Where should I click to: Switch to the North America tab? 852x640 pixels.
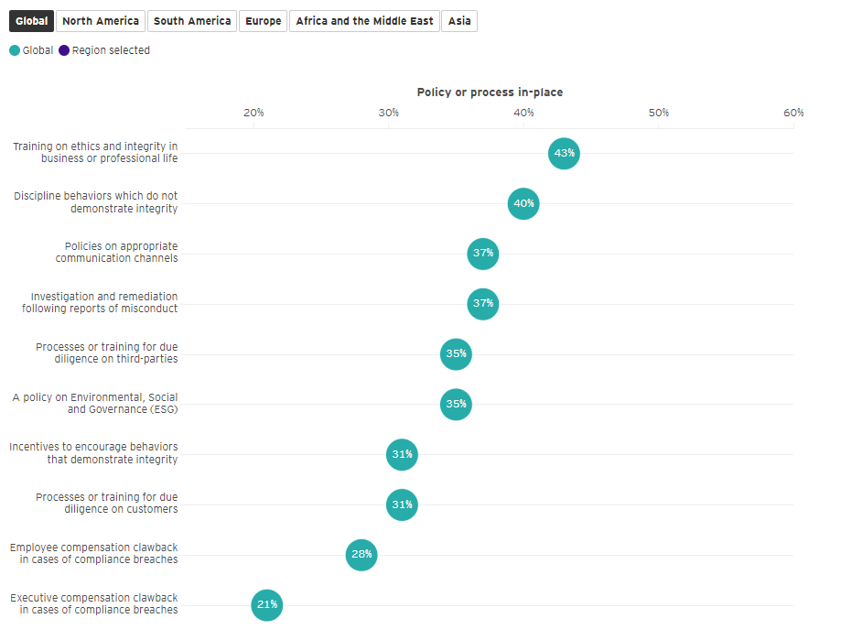[101, 21]
